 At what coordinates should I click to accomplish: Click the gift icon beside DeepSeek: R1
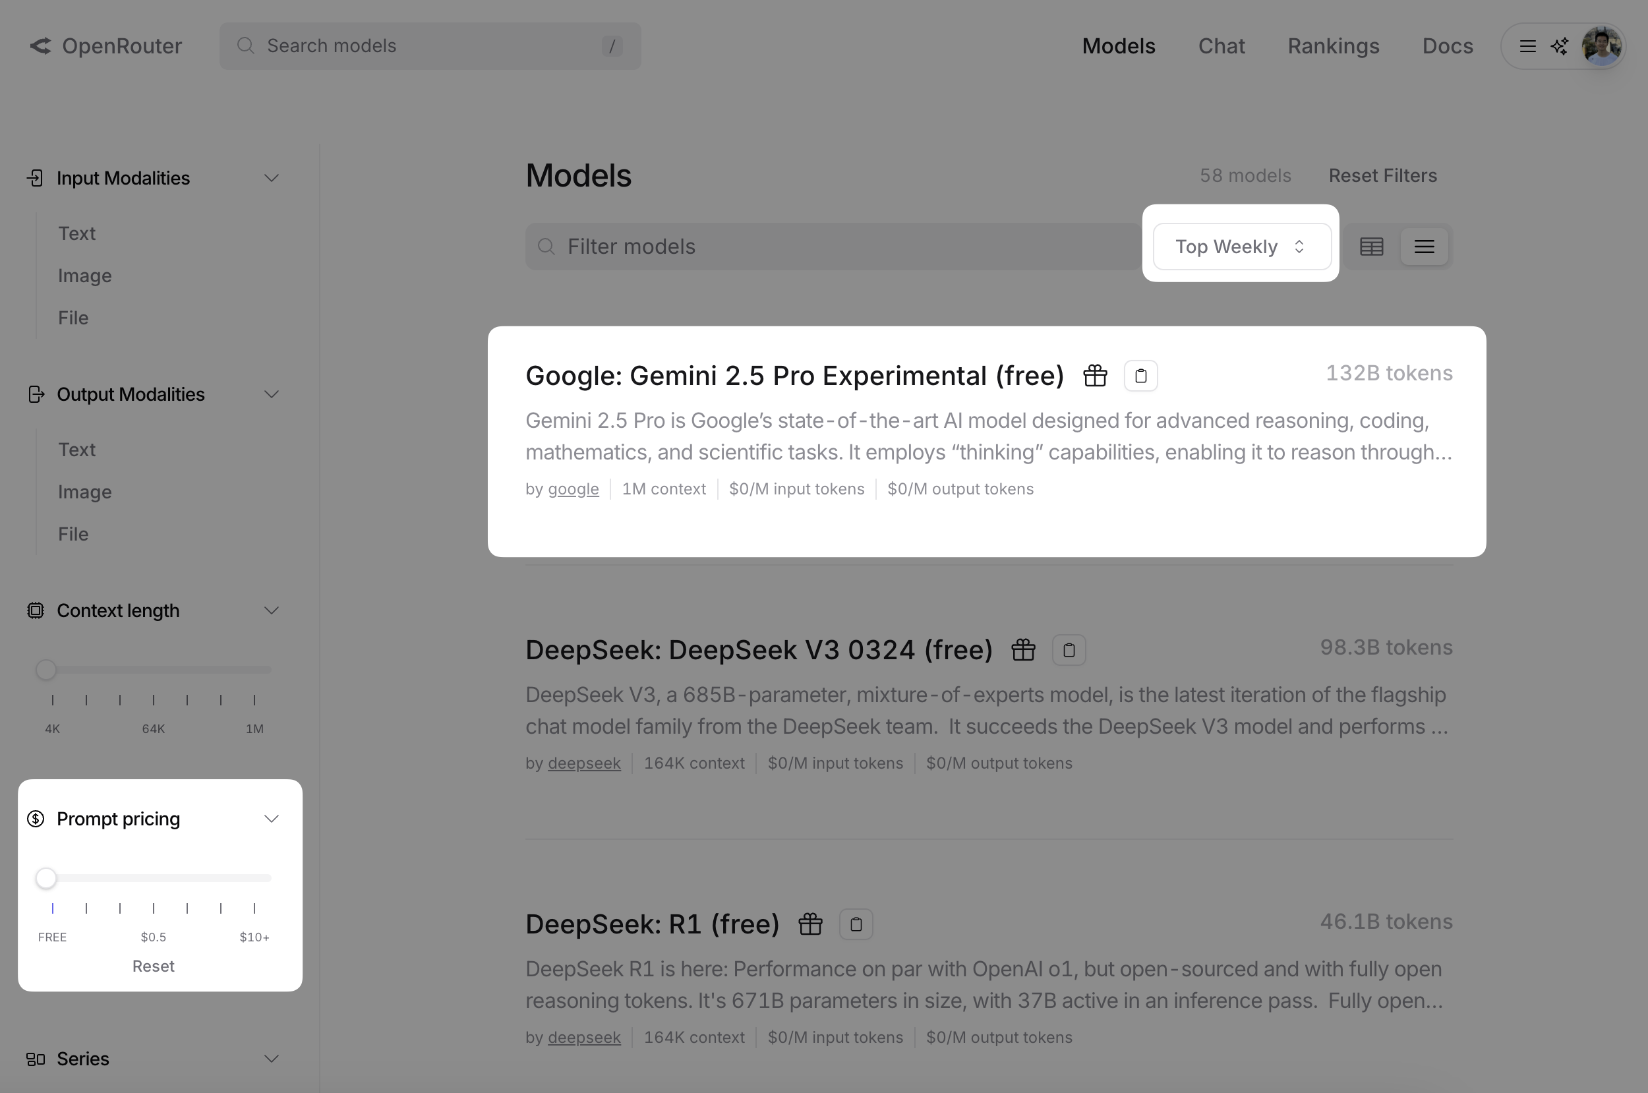(810, 924)
